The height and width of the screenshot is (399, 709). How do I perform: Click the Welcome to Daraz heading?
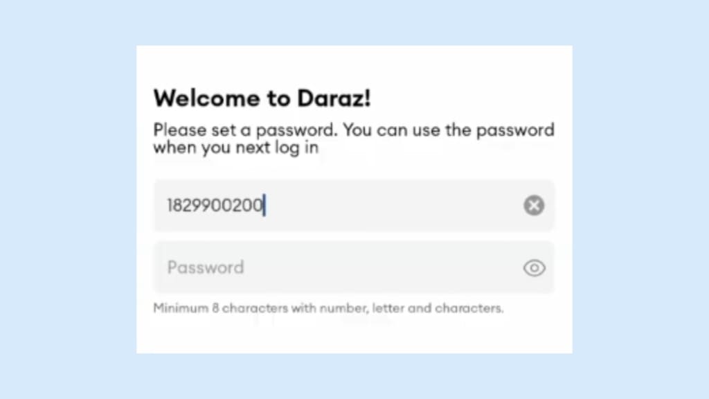tap(262, 98)
